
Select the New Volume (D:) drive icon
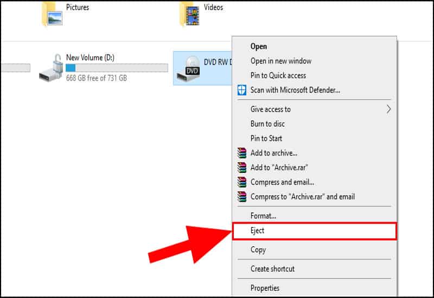pyautogui.click(x=51, y=68)
